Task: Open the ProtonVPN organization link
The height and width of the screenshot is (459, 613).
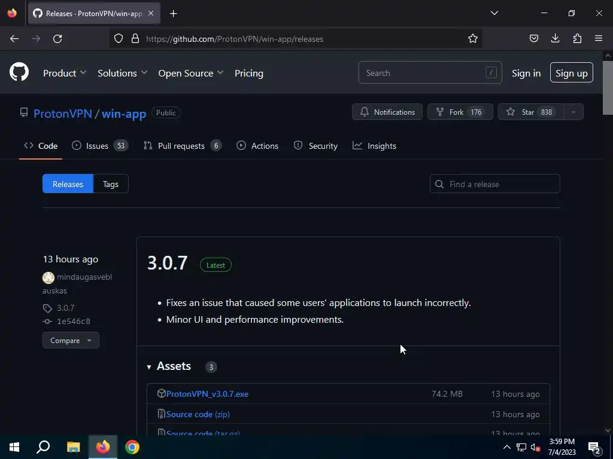Action: [62, 114]
